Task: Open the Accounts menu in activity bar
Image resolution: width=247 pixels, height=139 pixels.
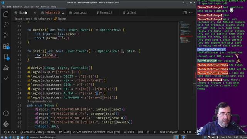Action: [x=6, y=113]
